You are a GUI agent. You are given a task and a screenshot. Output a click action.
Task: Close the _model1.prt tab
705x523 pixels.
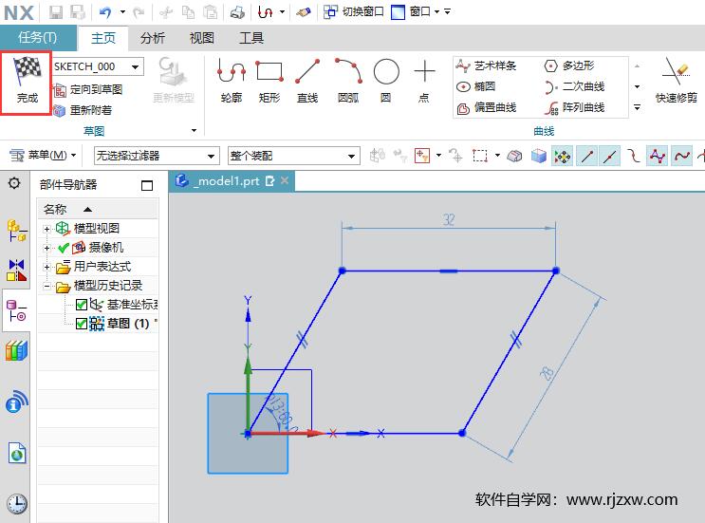pyautogui.click(x=284, y=180)
